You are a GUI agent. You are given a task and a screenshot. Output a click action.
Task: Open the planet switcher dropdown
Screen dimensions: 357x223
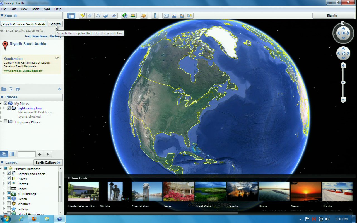pyautogui.click(x=144, y=16)
